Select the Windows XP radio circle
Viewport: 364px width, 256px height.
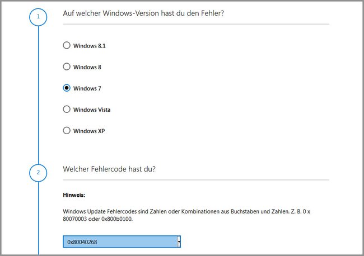(x=67, y=130)
